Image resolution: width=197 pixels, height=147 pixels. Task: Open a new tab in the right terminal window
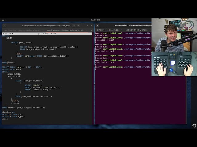pos(97,25)
